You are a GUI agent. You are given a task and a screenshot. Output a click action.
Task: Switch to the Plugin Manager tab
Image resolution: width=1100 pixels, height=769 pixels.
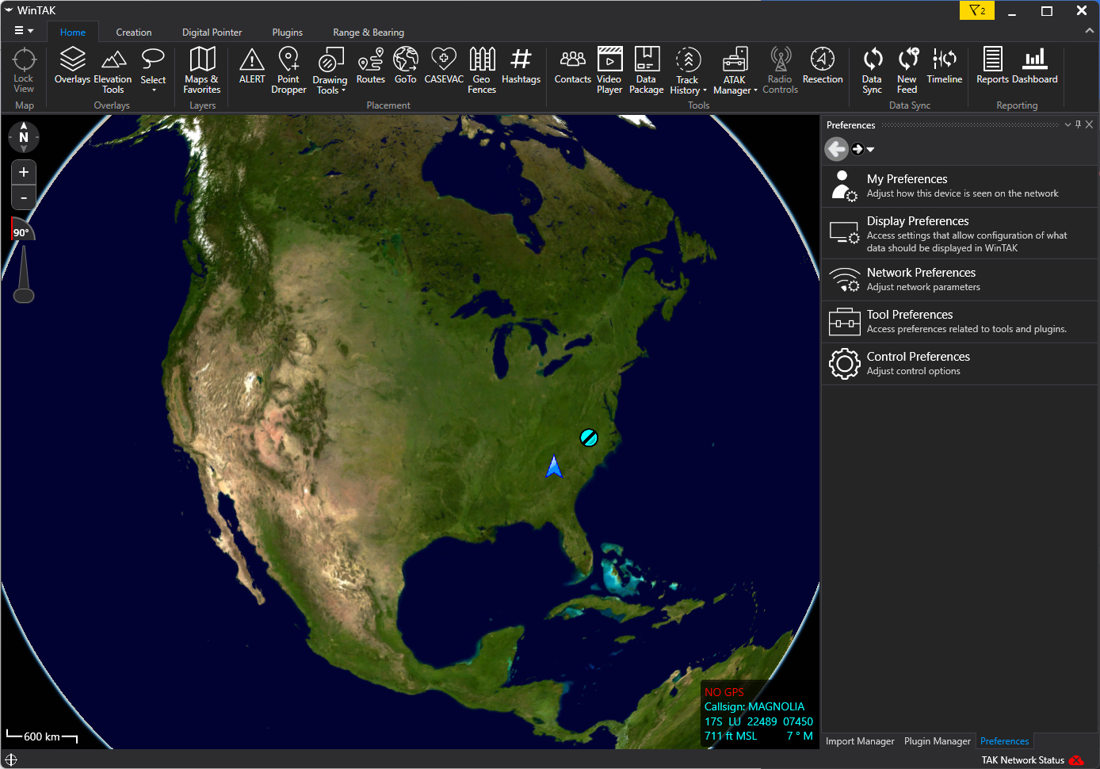point(937,741)
